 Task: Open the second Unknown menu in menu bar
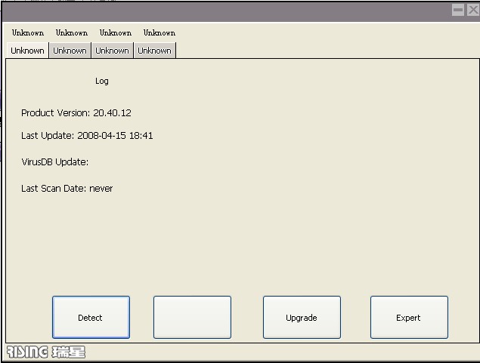[x=72, y=32]
